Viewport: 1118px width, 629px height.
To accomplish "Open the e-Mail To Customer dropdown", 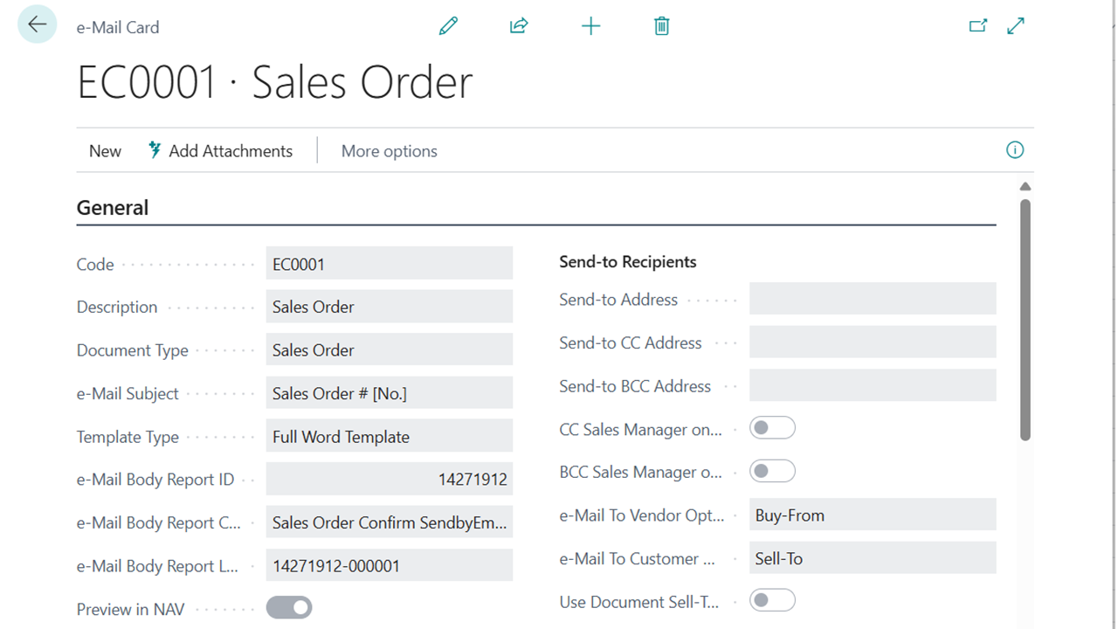I will click(x=872, y=558).
